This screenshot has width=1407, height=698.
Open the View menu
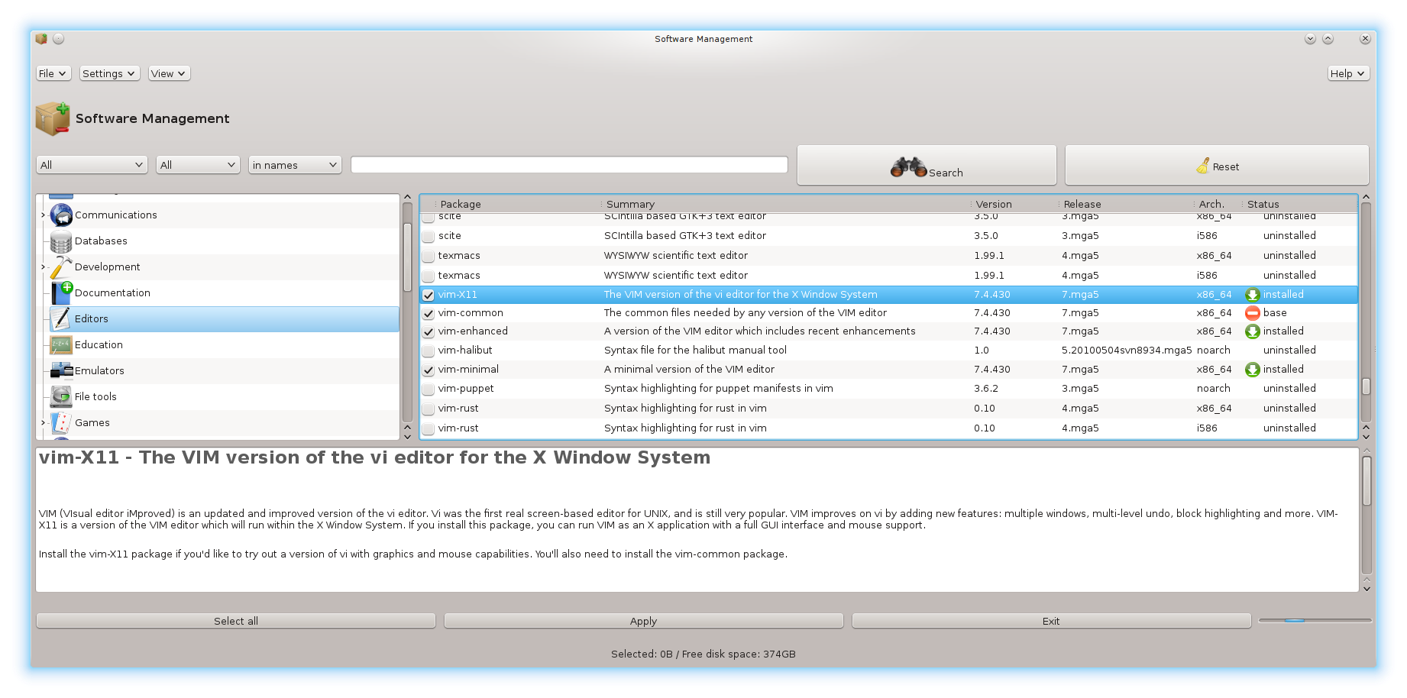pyautogui.click(x=169, y=73)
